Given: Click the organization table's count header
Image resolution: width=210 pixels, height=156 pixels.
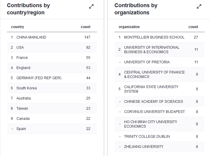Looking at the screenshot, I should (x=193, y=27).
